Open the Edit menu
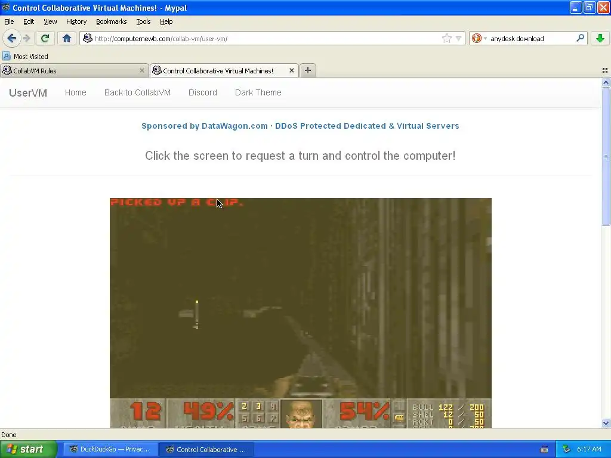611x458 pixels. (x=29, y=21)
